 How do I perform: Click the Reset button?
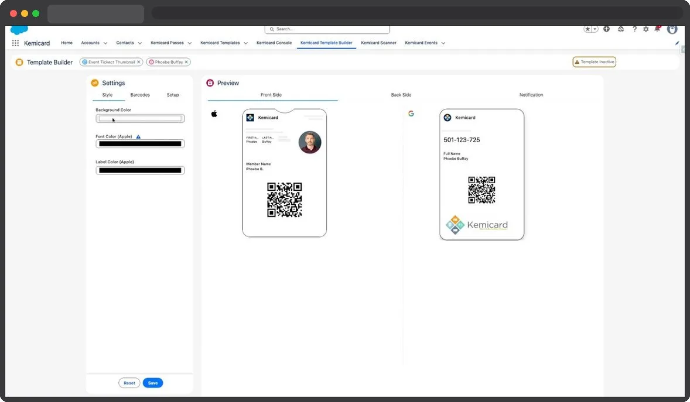[x=129, y=383]
